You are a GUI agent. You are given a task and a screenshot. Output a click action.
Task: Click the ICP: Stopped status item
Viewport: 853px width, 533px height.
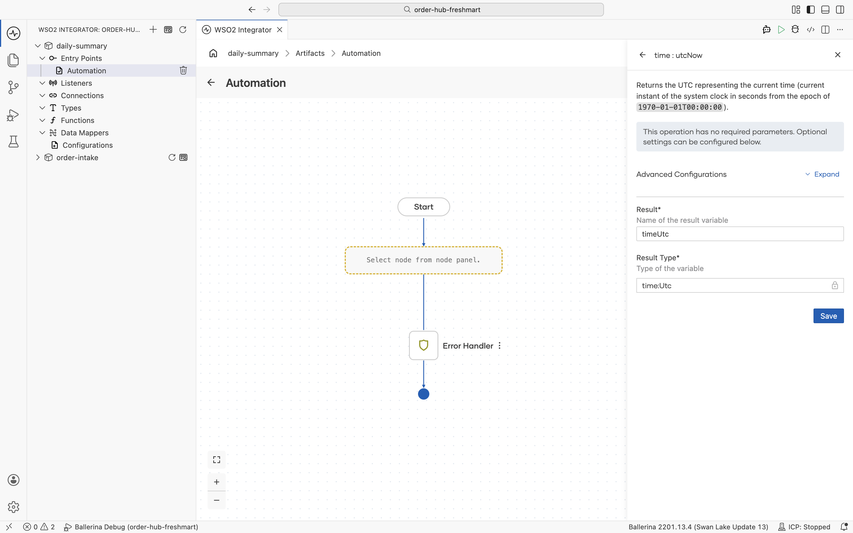click(804, 527)
